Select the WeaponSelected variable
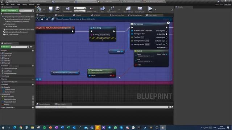This screenshot has height=130, width=232. [9, 102]
